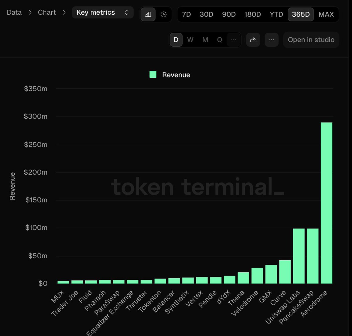Click the $50m y-axis value
This screenshot has height=336, width=352.
(x=38, y=256)
